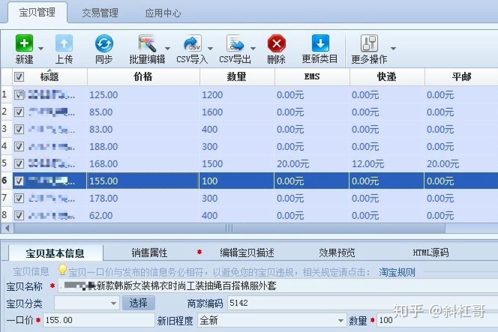Screen dimensions: 498x332
Task: Toggle checkbox for row 1 priced 125.00
Action: (x=19, y=95)
